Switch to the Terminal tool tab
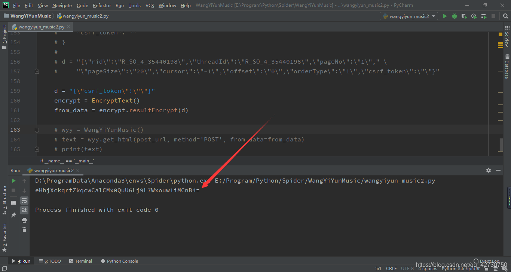Viewport: 511px width, 272px height. coord(80,261)
